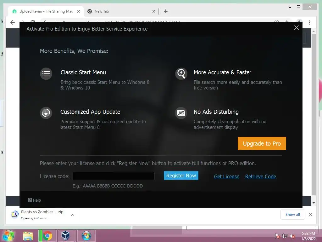Image resolution: width=322 pixels, height=242 pixels.
Task: Click the Customized App Update download icon
Action: 46,113
